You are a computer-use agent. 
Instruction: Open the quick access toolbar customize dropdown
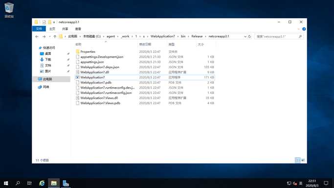click(x=54, y=22)
